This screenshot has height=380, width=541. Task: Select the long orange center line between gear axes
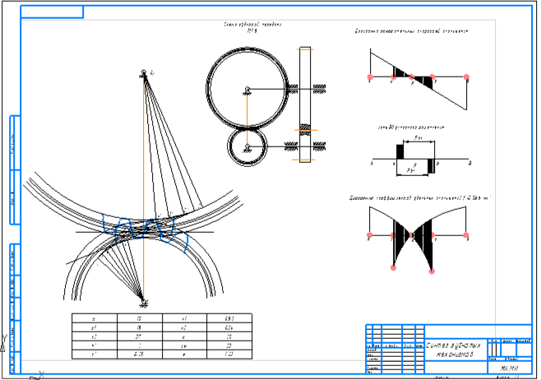pos(144,188)
